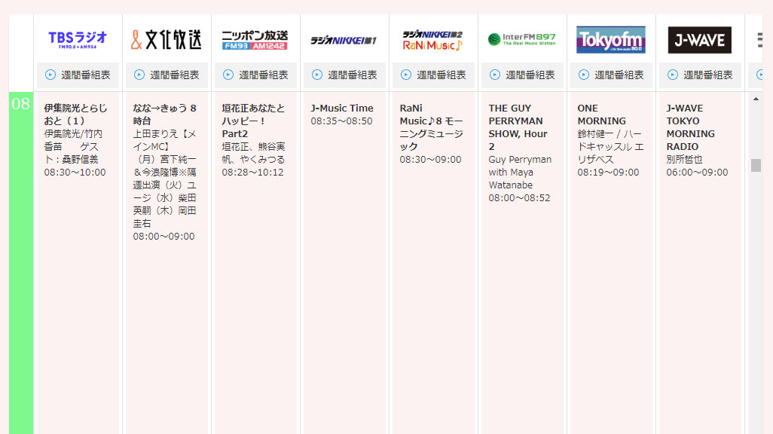Click the InterFM897 green globe logo
Screen dimensions: 773x434
(521, 39)
